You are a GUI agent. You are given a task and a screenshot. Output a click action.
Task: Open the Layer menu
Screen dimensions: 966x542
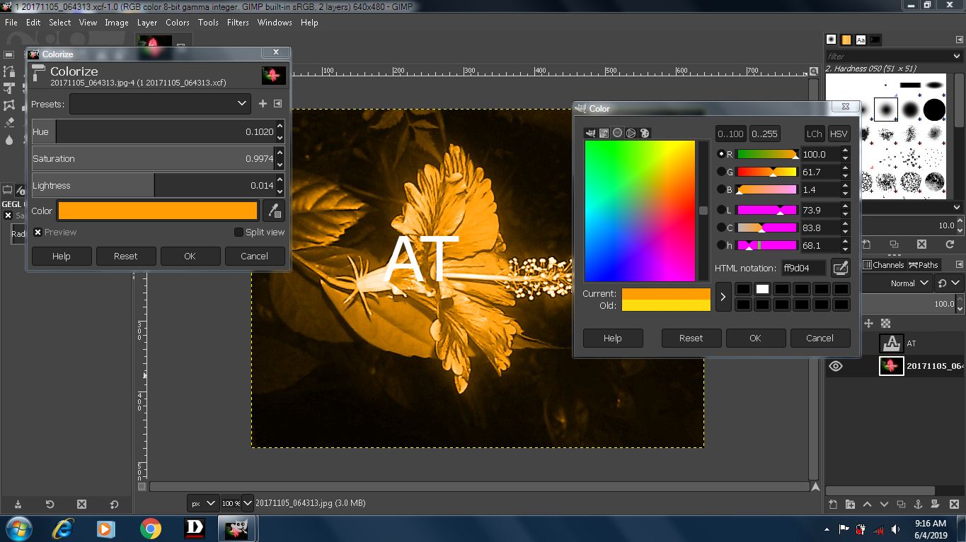pyautogui.click(x=146, y=23)
